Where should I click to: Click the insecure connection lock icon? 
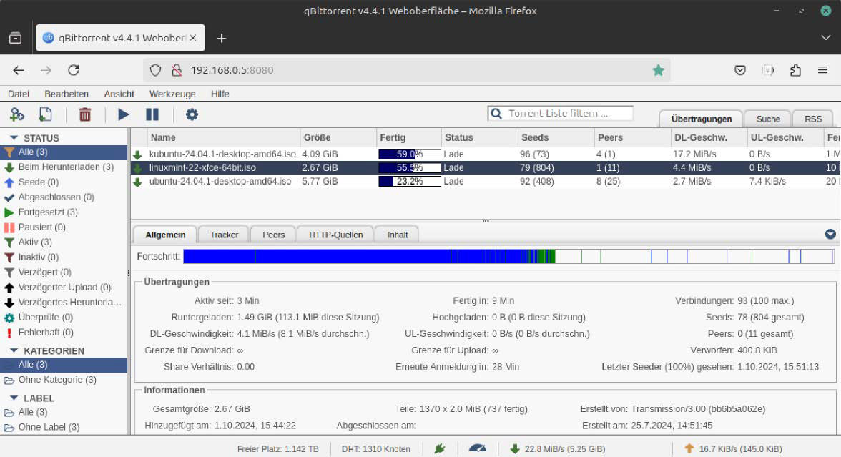(x=177, y=70)
